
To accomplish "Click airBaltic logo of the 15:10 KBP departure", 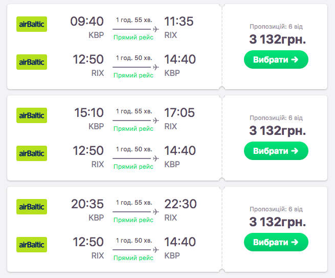I will [32, 115].
